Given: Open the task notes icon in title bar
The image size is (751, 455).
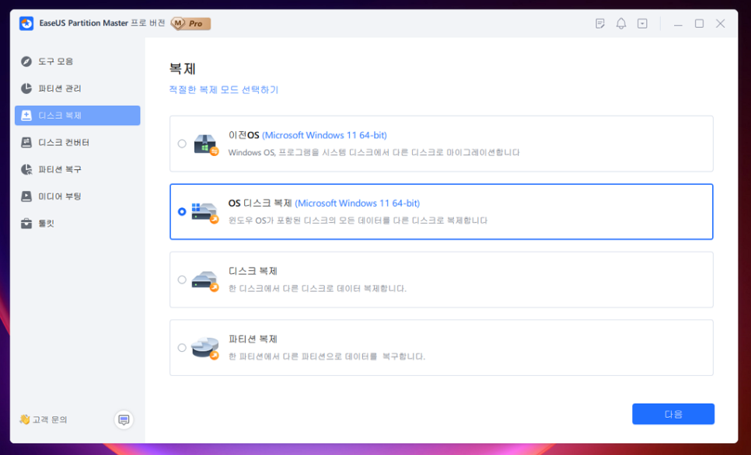Looking at the screenshot, I should 599,23.
